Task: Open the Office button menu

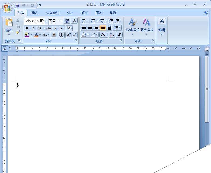Action: [7, 8]
